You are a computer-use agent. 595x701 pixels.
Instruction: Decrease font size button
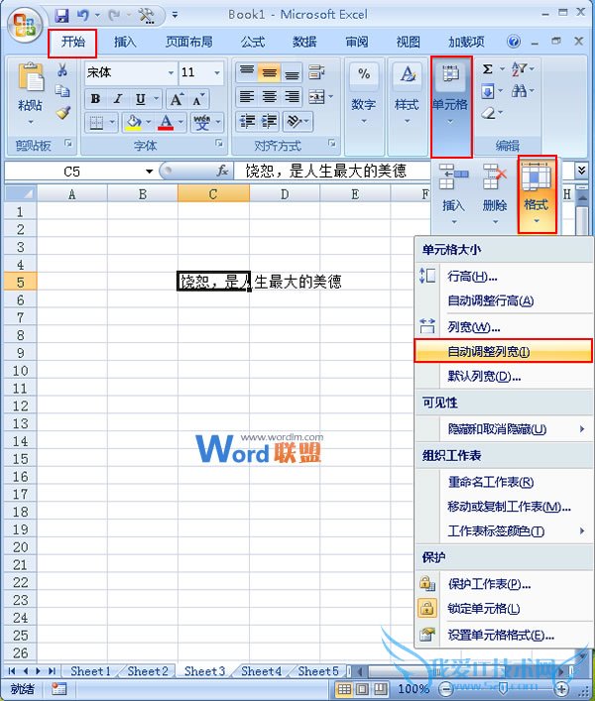tap(198, 99)
